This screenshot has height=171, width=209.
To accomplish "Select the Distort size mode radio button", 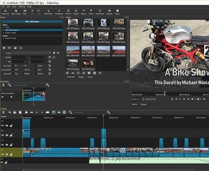I will (36, 66).
